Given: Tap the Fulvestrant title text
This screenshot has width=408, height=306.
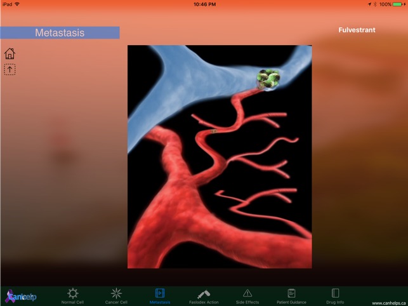Looking at the screenshot, I should 357,30.
